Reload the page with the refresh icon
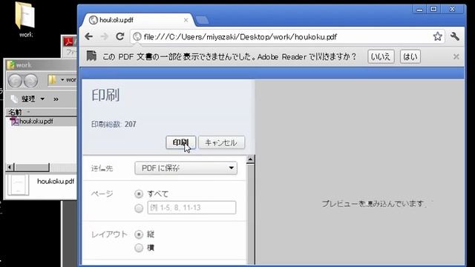Image resolution: width=475 pixels, height=267 pixels. (x=120, y=36)
